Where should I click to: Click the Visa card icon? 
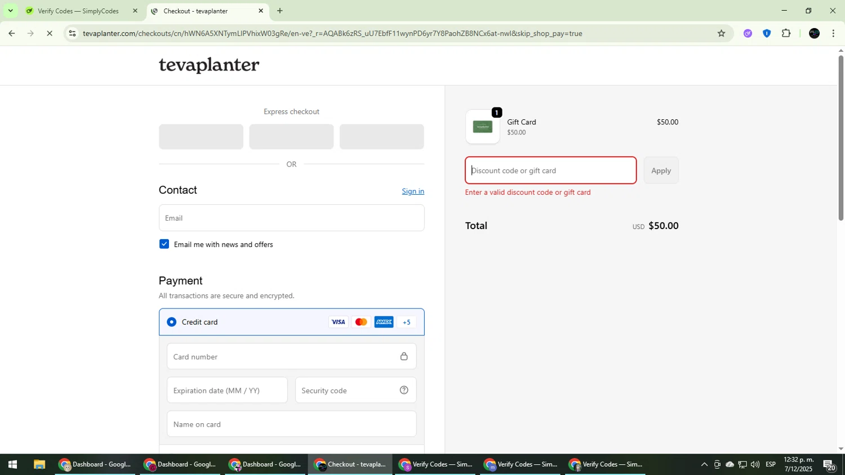coord(338,322)
